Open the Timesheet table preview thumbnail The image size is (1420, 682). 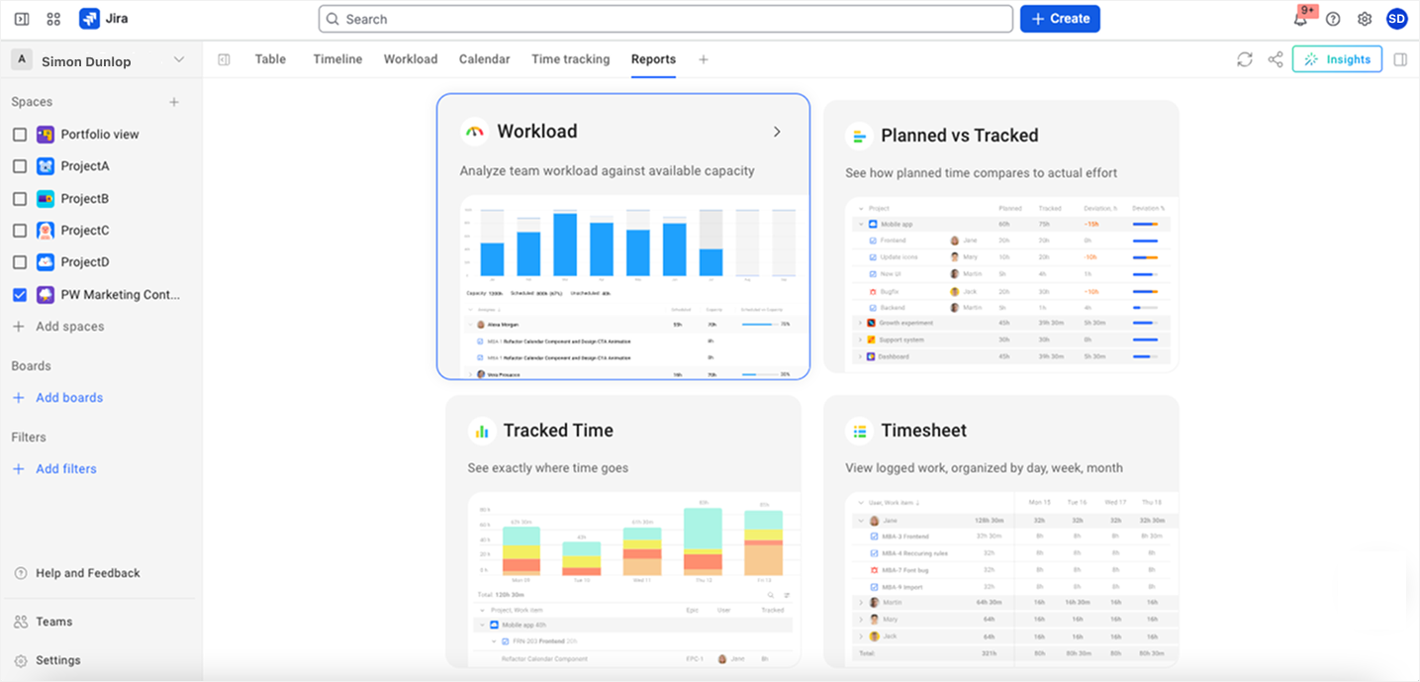(x=1012, y=579)
